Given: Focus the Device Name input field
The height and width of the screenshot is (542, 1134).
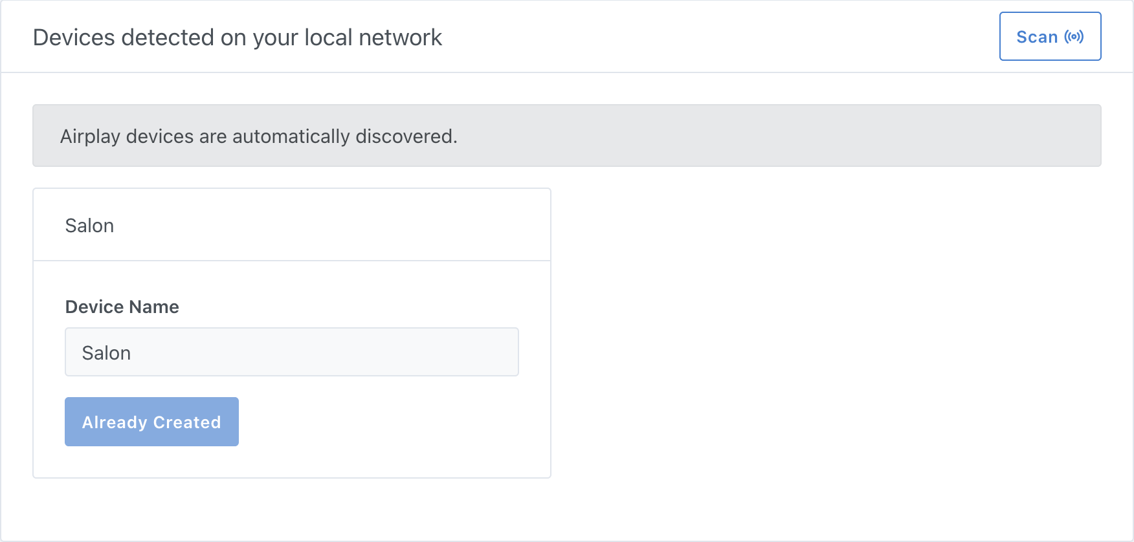Looking at the screenshot, I should point(291,352).
